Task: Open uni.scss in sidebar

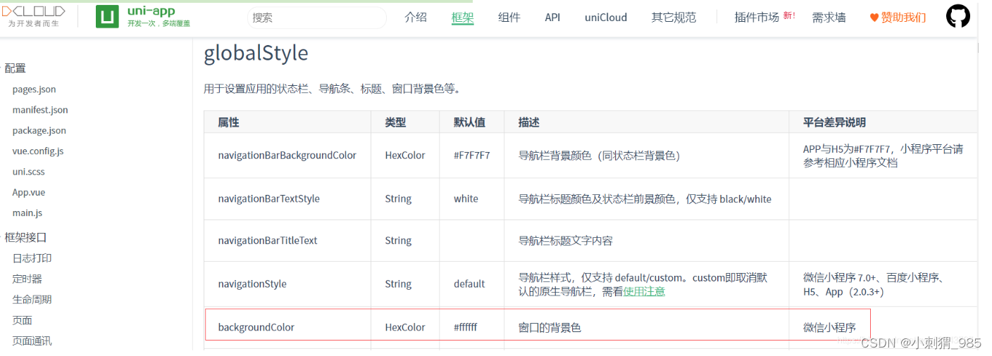Action: point(28,172)
